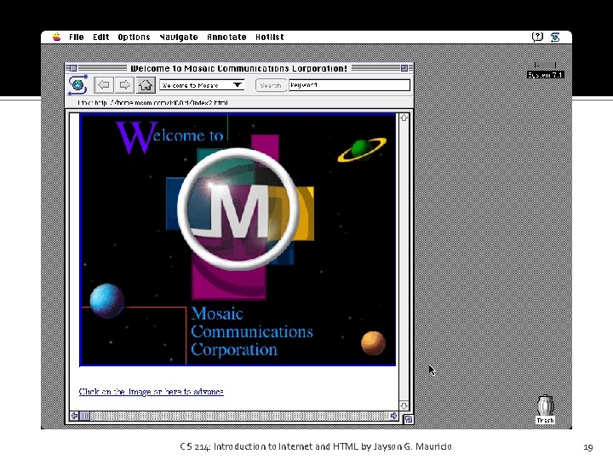Click the window title 'Welcome to Mosaic Communications Corporation!'
The image size is (613, 460).
point(239,68)
